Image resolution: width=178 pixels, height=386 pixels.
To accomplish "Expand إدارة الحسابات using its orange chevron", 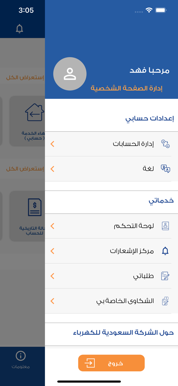I will tap(52, 144).
